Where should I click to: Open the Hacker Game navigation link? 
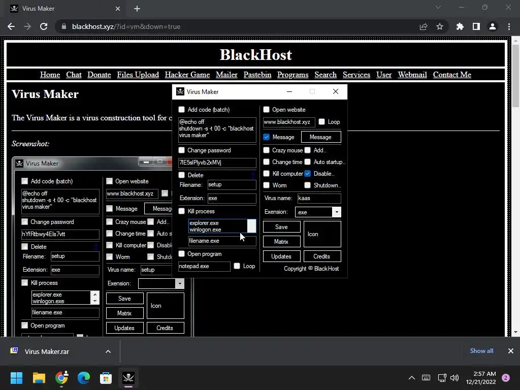click(x=187, y=75)
